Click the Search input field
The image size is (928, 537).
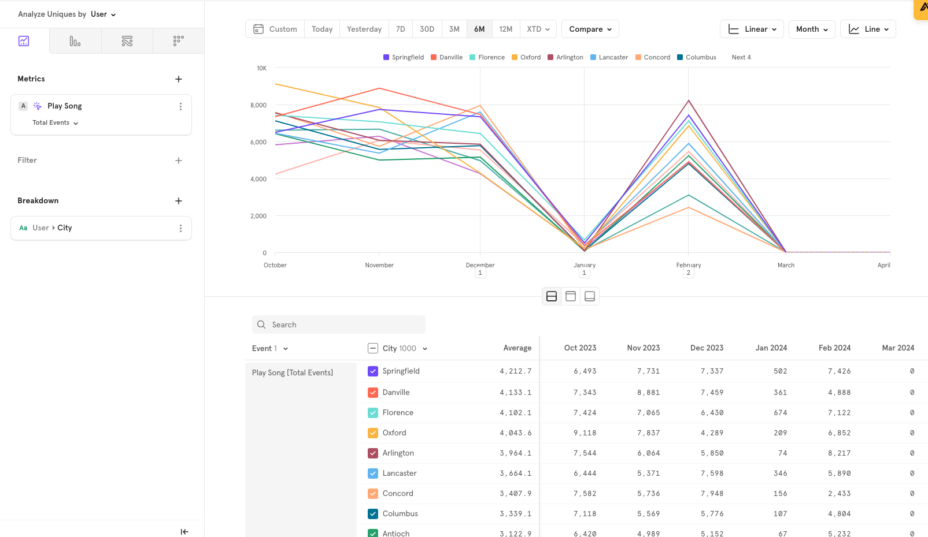339,325
